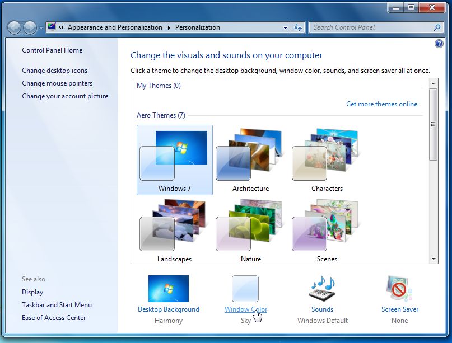Expand the breadcrumb arrow before Personalization
Viewport: 452px width, 343px height.
[169, 27]
